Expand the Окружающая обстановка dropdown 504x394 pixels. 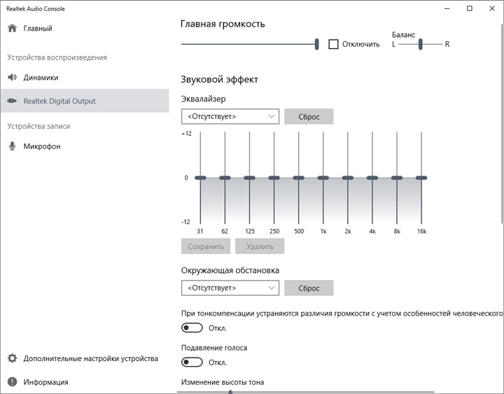(230, 288)
